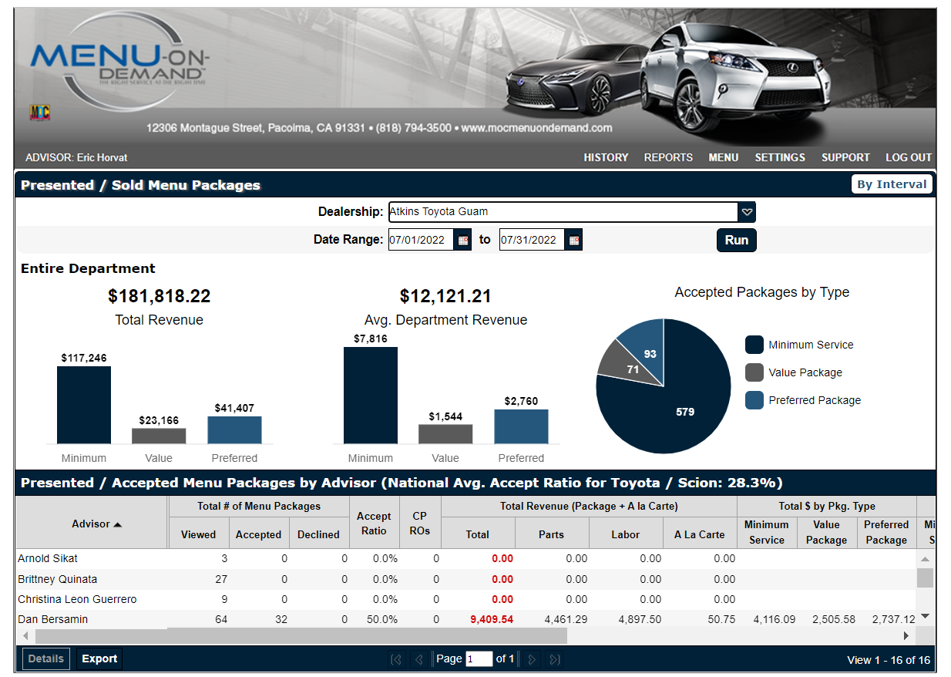The height and width of the screenshot is (677, 951).
Task: Click table vertical scrollbar up arrow
Action: [x=926, y=559]
